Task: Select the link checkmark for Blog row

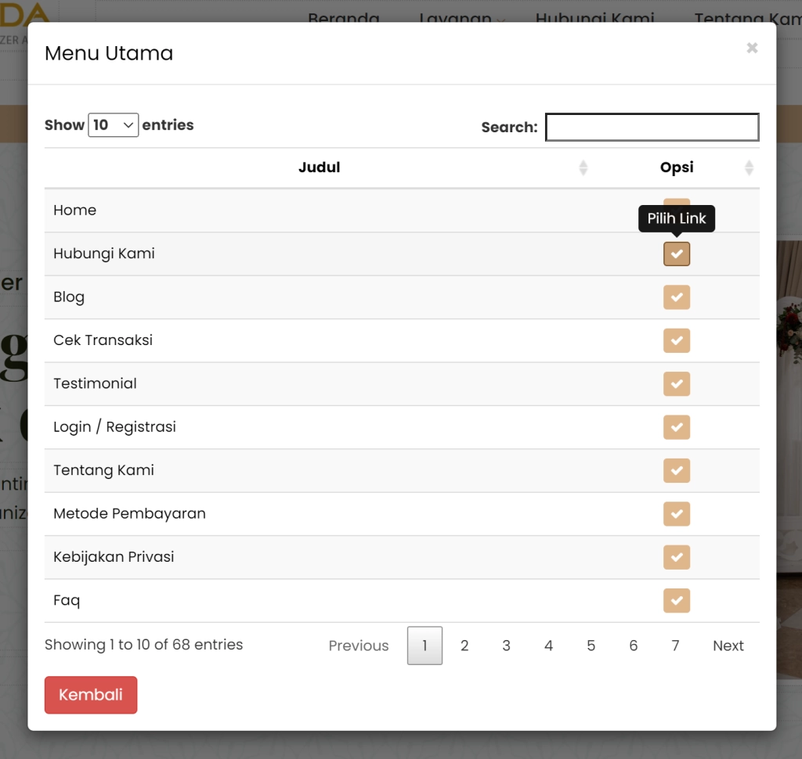Action: tap(677, 297)
